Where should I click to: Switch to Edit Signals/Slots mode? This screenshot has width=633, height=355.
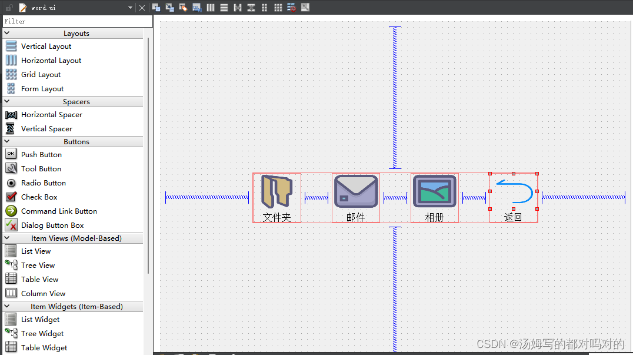tap(170, 7)
